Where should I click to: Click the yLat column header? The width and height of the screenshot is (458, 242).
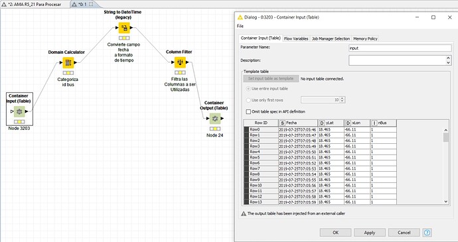(331, 123)
